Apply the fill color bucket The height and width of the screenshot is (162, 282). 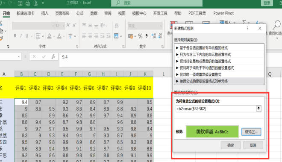tap(50, 36)
